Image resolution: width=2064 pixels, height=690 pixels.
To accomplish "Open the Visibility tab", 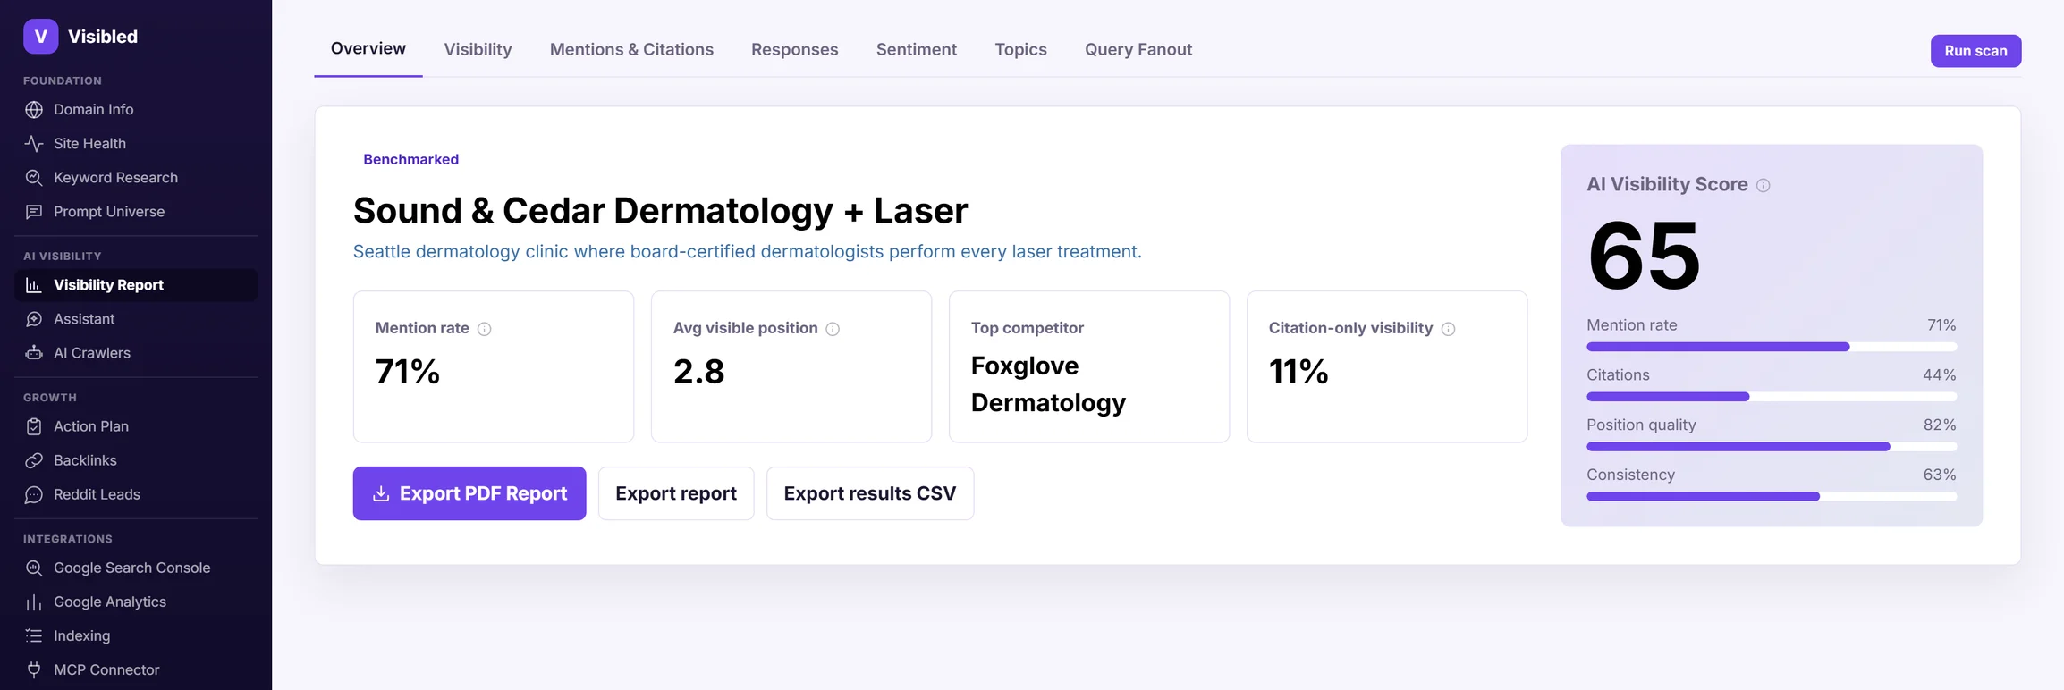I will point(478,49).
